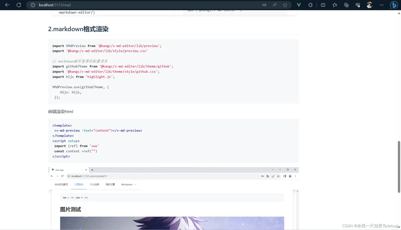Click the // markdown解析需要的配置项目 comment
The image size is (401, 230).
[x=80, y=61]
